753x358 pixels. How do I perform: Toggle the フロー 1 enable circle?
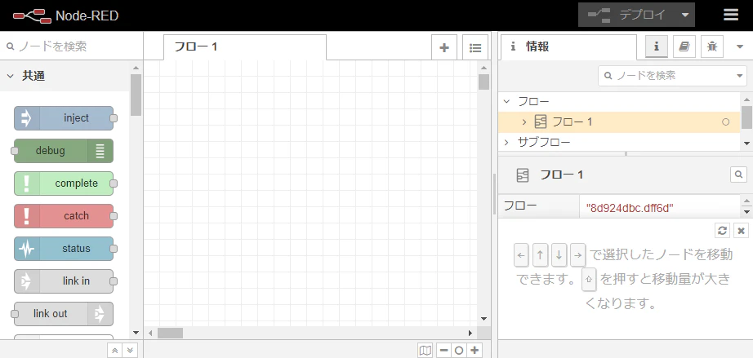click(725, 122)
